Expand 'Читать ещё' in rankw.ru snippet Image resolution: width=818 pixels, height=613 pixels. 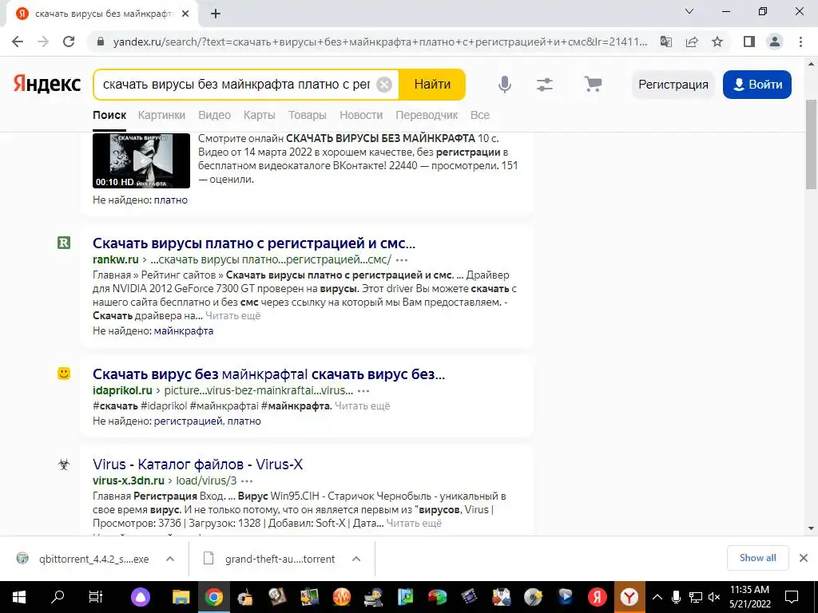click(x=232, y=316)
